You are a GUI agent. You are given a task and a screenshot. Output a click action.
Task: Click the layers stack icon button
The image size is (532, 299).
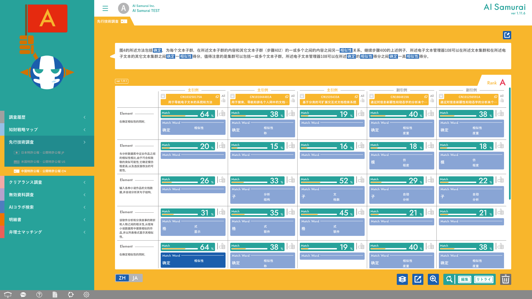pos(402,279)
